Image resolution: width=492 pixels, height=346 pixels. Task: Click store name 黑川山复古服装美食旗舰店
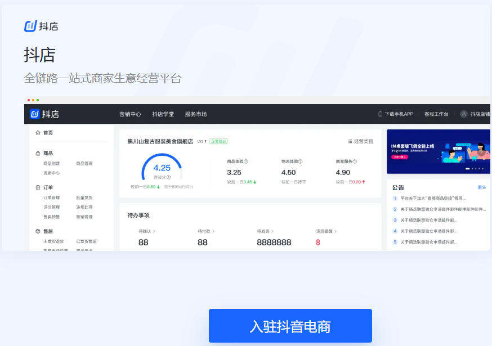160,141
